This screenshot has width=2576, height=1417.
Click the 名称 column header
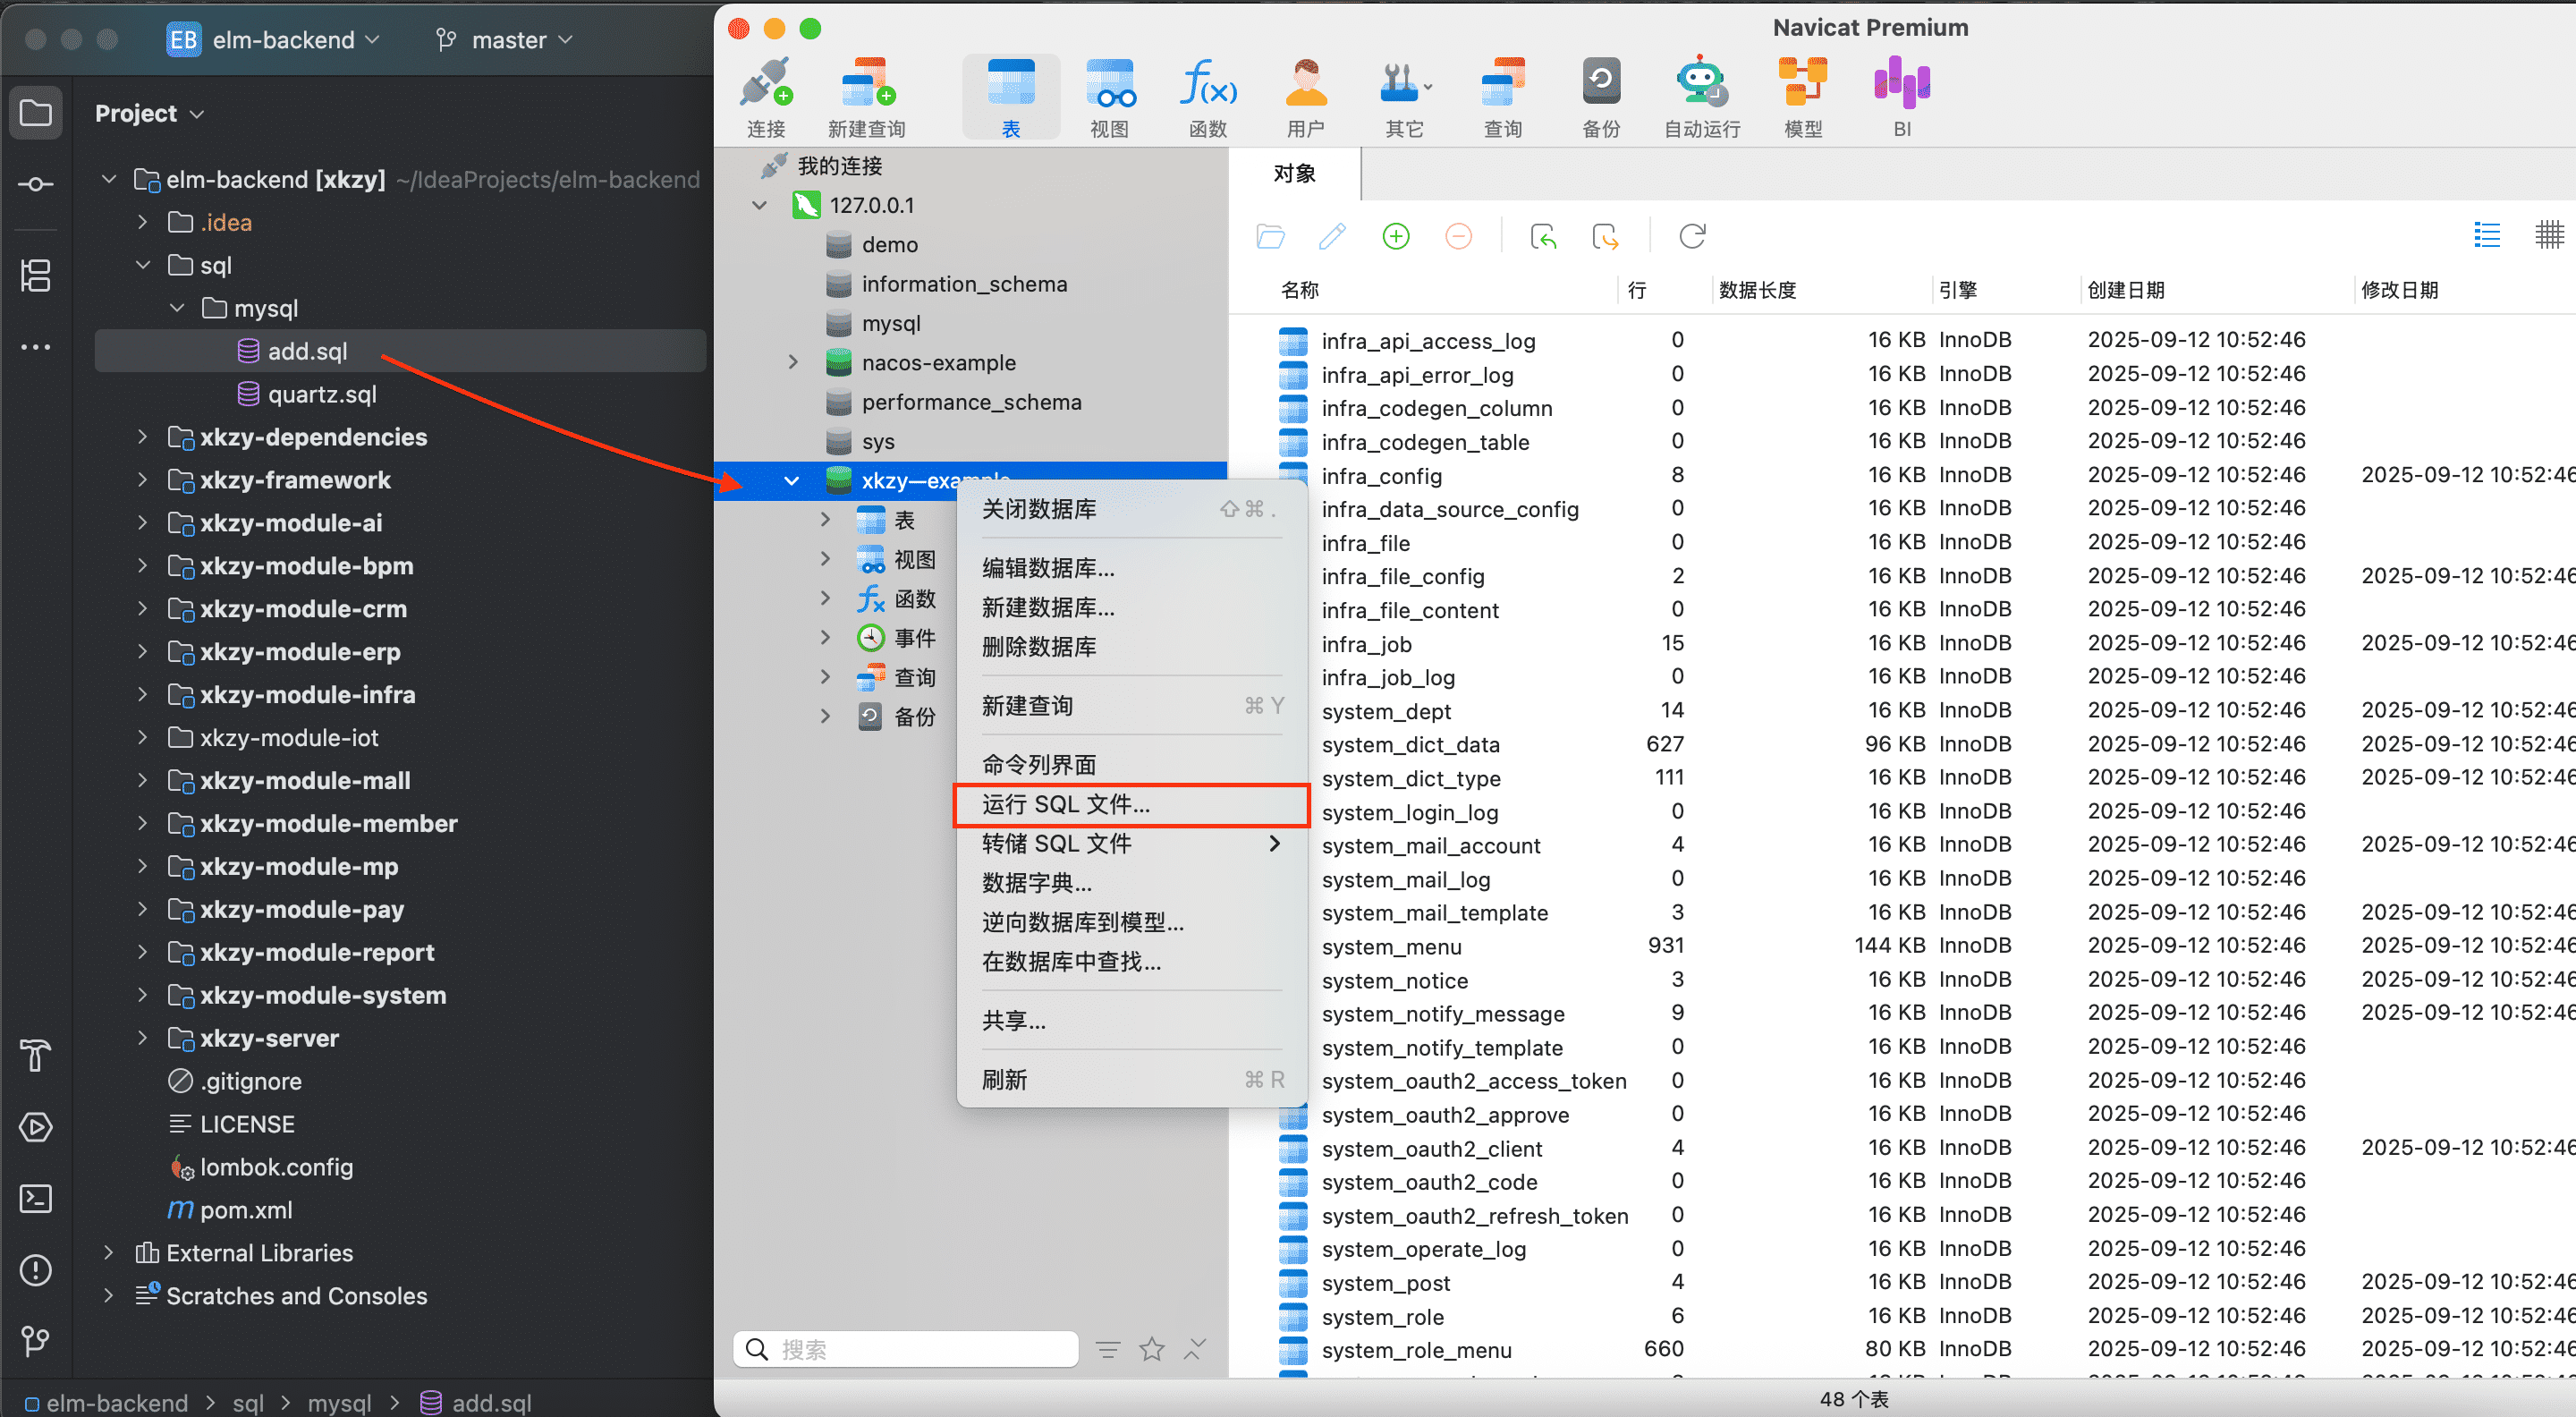click(1299, 290)
